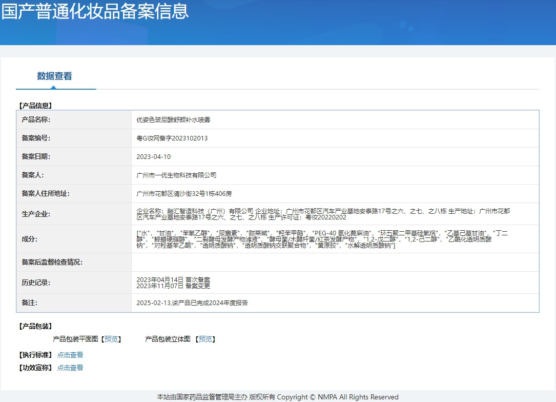Image resolution: width=556 pixels, height=402 pixels.
Task: Click the 产品名称 row label
Action: pyautogui.click(x=36, y=120)
